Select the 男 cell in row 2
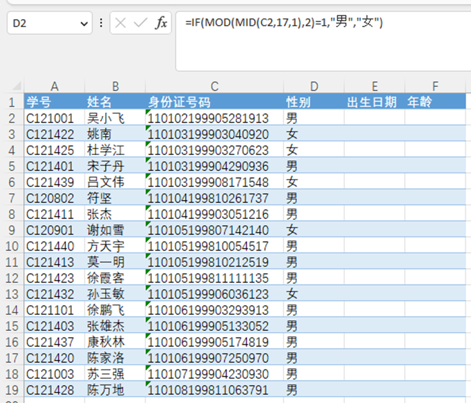This screenshot has width=471, height=403. (314, 118)
